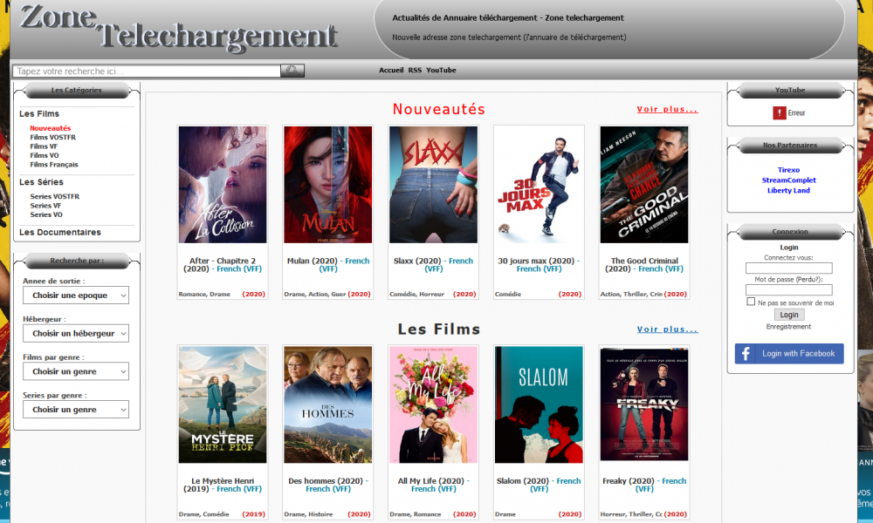Click the Zone Telechargement logo
The width and height of the screenshot is (873, 523).
click(179, 28)
